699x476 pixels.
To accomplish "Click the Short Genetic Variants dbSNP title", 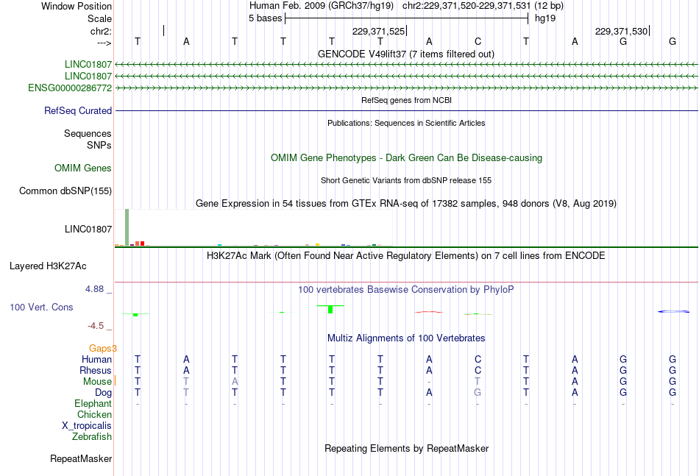I will (x=406, y=180).
